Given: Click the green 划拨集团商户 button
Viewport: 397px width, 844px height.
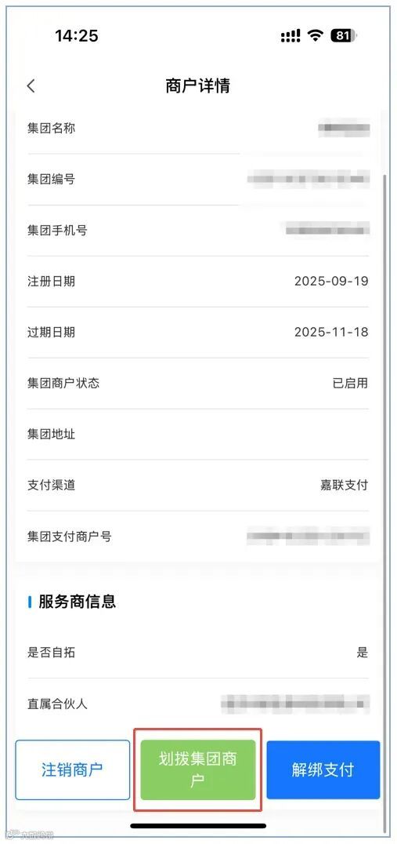Looking at the screenshot, I should pos(197,769).
